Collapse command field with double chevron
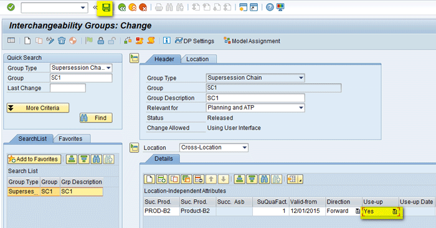 click(x=95, y=7)
